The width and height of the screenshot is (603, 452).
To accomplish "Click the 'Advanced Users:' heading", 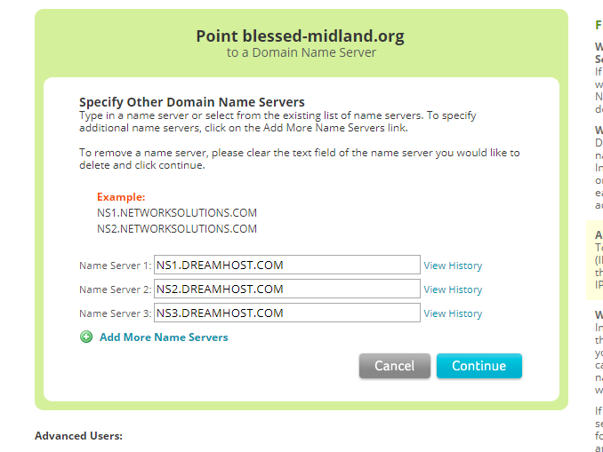I will coord(78,436).
